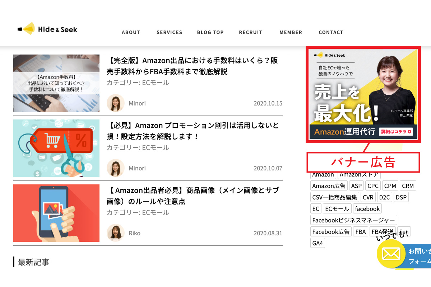
Task: Click Minori's avatar on the 2020.10.07 article
Action: point(116,168)
